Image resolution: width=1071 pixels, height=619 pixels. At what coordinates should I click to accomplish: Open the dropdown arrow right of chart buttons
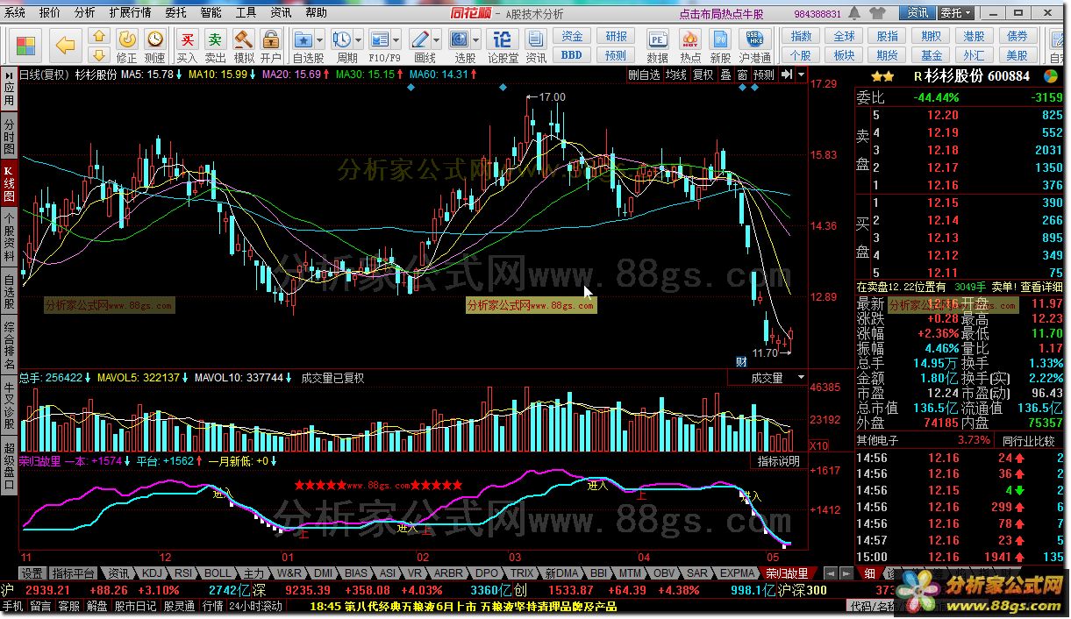(801, 75)
